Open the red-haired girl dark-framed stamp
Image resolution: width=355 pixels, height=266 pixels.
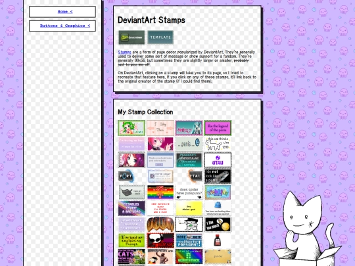(x=131, y=160)
